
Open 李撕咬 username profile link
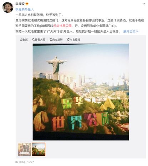(x=20, y=4)
